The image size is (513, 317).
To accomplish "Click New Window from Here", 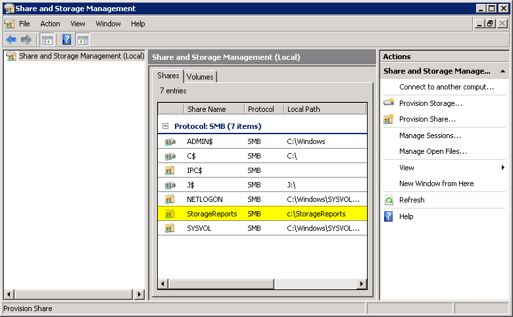I will (x=437, y=183).
